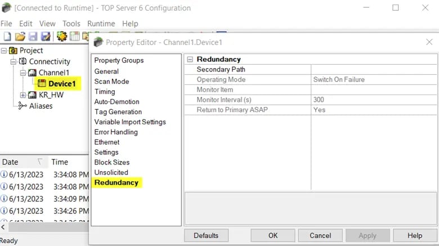Screen dimensions: 439x246
Task: Click the Project folder icon in tree
Action: pyautogui.click(x=13, y=51)
